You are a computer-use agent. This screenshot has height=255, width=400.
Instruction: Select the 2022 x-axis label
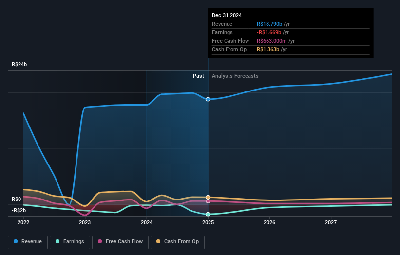pos(23,222)
